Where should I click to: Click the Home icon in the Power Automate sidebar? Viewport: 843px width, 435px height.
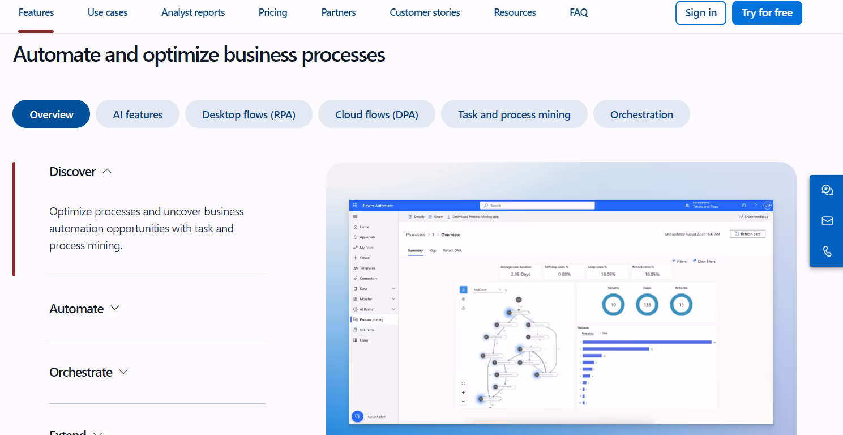(x=355, y=227)
